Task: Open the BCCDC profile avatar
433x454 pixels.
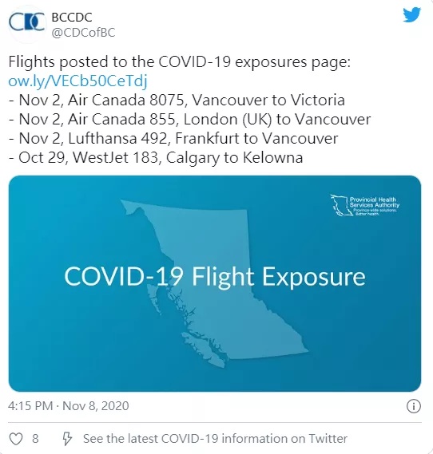Action: (27, 23)
